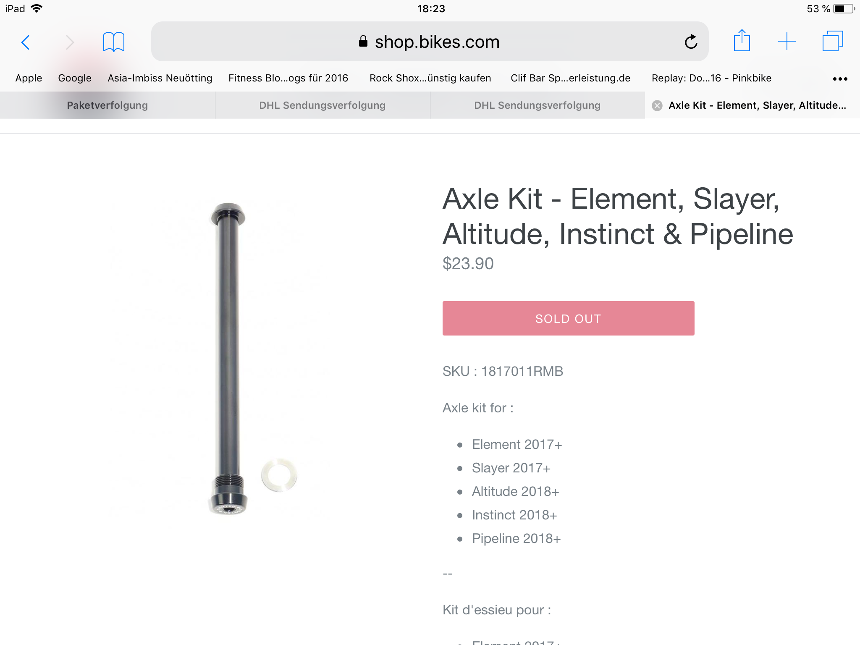Select the middle DHL Sendungsverfolgung tab
860x645 pixels.
coord(322,105)
